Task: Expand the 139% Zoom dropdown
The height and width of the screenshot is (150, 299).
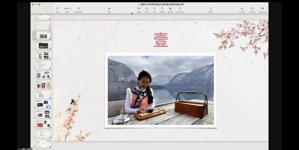Action: tap(67, 9)
